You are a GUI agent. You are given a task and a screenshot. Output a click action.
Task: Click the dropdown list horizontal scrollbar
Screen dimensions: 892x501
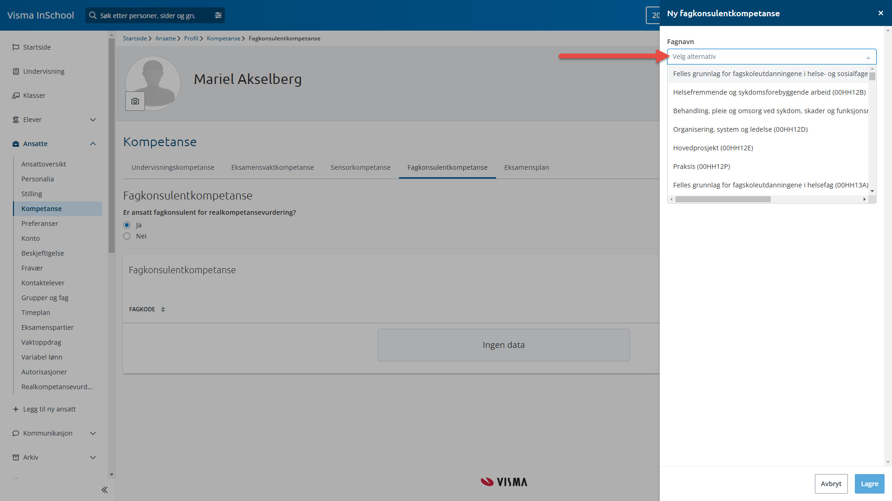pyautogui.click(x=723, y=199)
